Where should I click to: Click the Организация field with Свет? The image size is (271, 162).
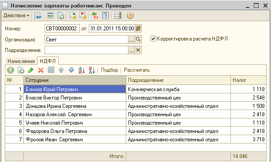tap(86, 40)
